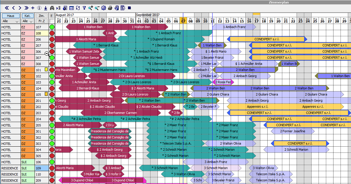Click the plus icon in toolbar
The image size is (351, 184).
33,8
